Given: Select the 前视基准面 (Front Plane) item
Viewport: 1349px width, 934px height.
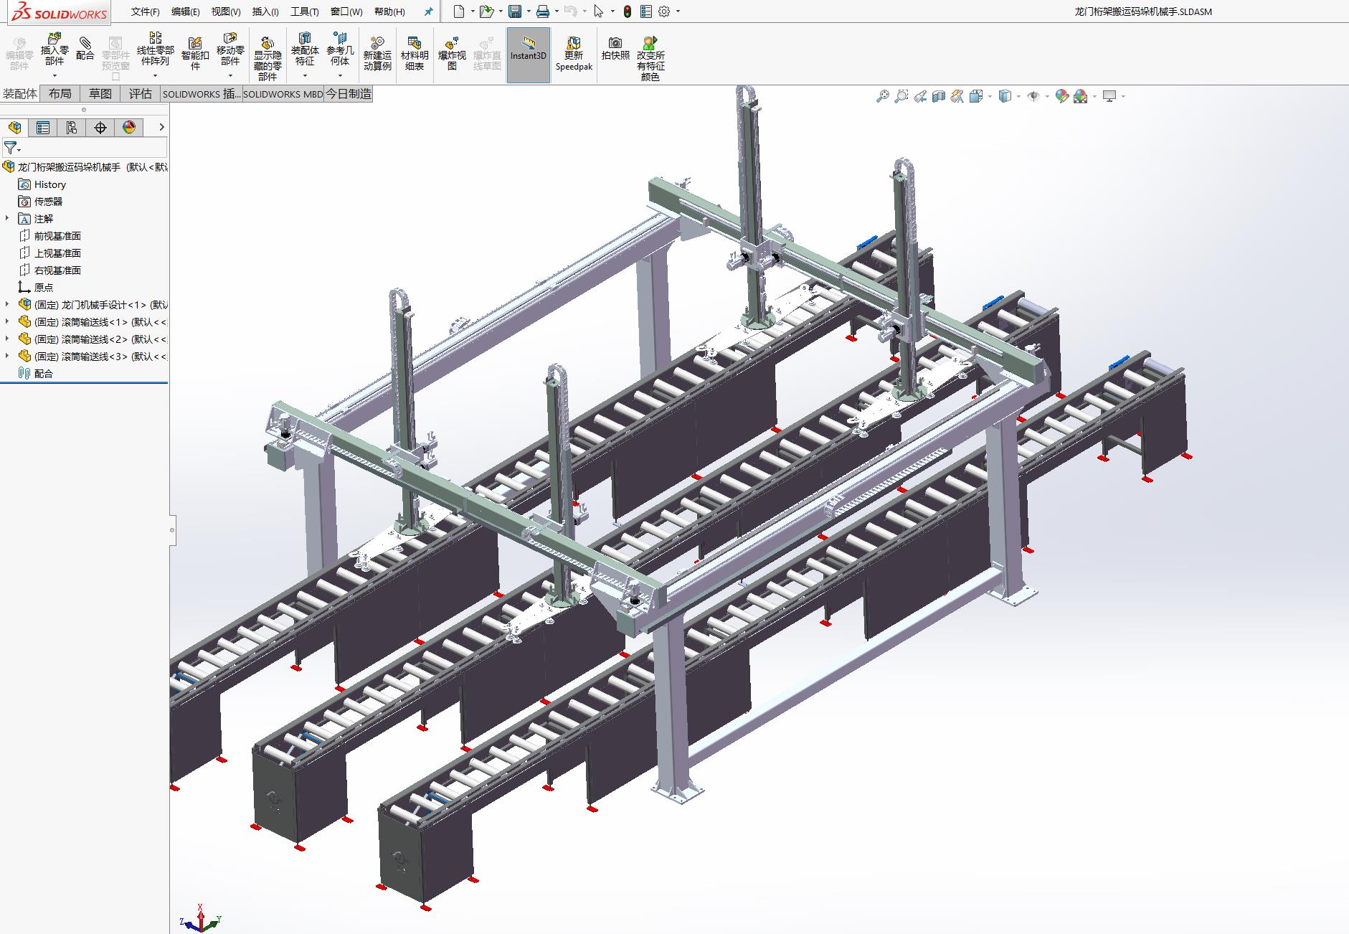Looking at the screenshot, I should click(49, 236).
